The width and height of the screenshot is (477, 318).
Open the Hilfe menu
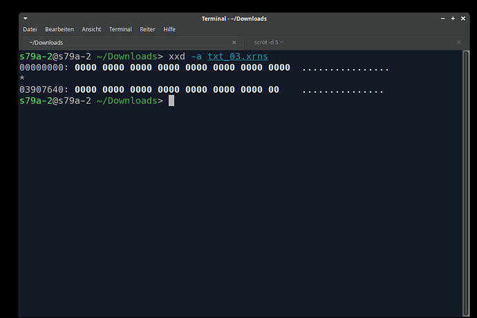pyautogui.click(x=169, y=30)
